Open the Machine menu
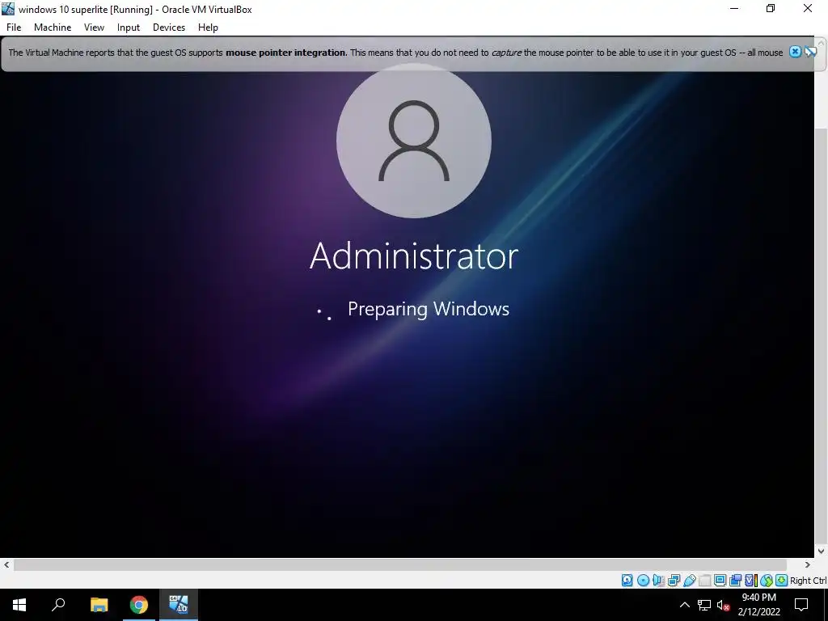 pyautogui.click(x=53, y=27)
